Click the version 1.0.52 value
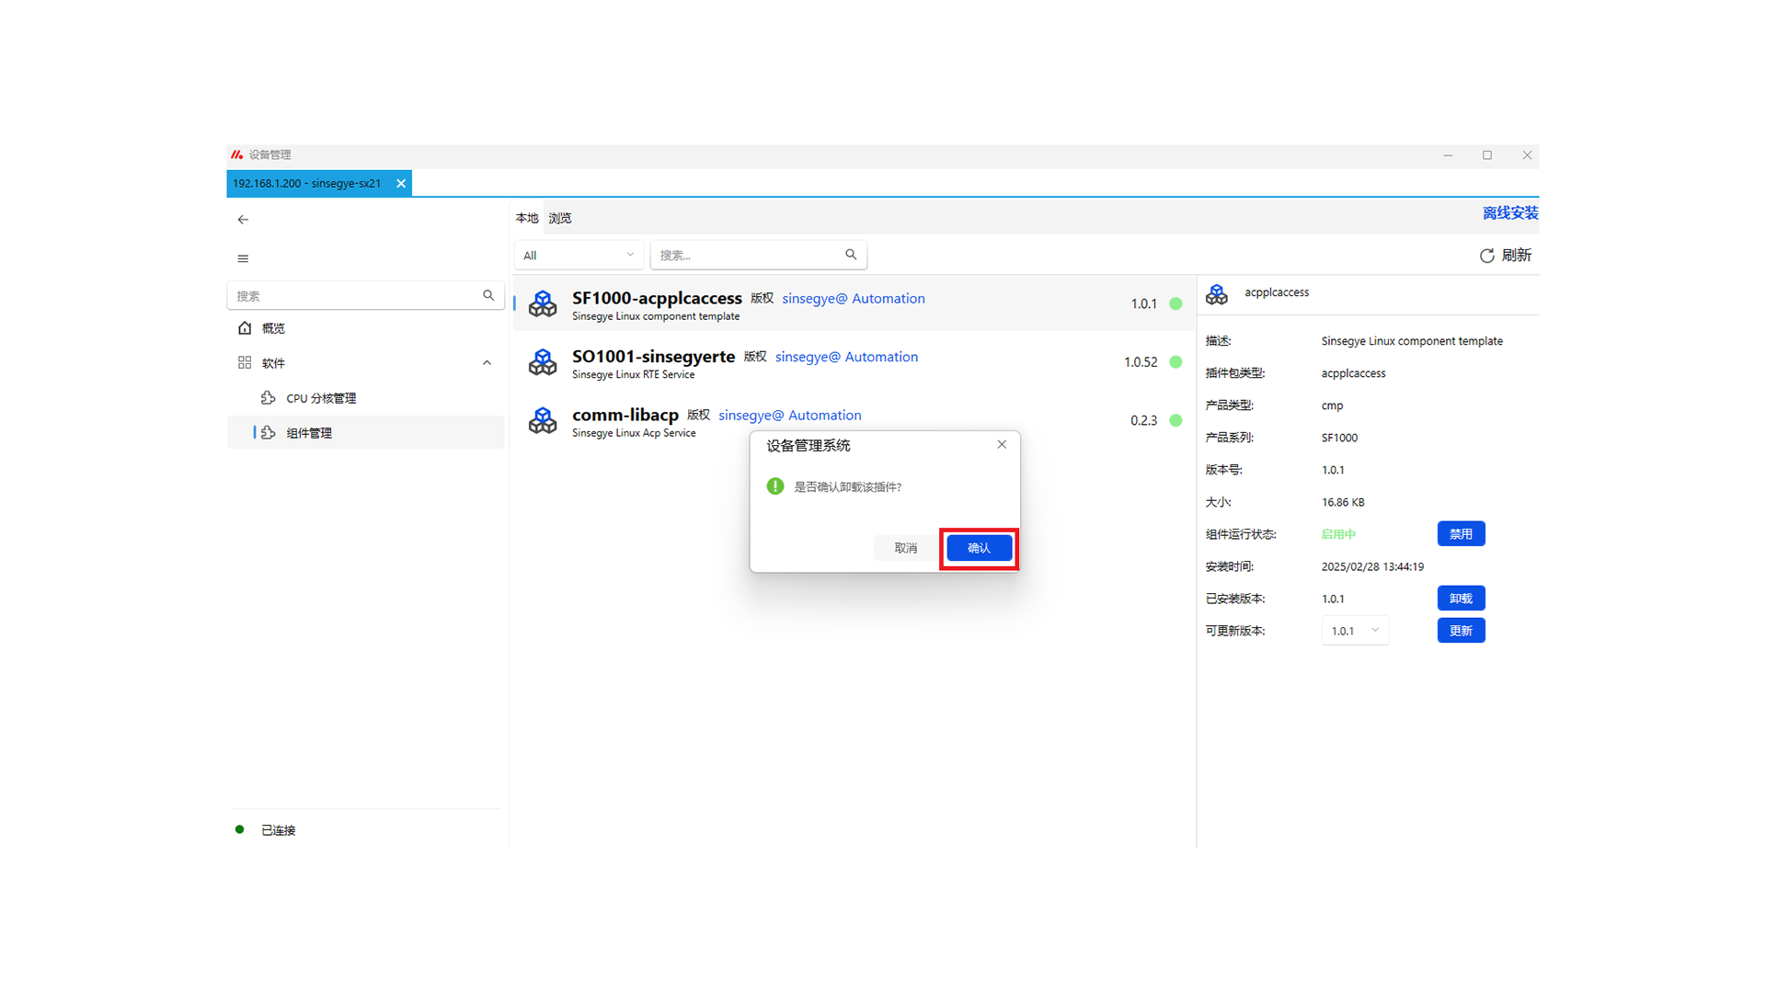Image resolution: width=1766 pixels, height=993 pixels. click(1141, 362)
